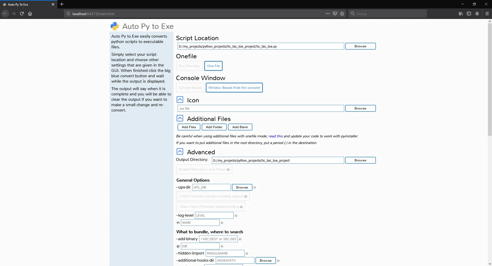Choose Window Based (hide the console)
492x266 pixels.
click(x=234, y=88)
